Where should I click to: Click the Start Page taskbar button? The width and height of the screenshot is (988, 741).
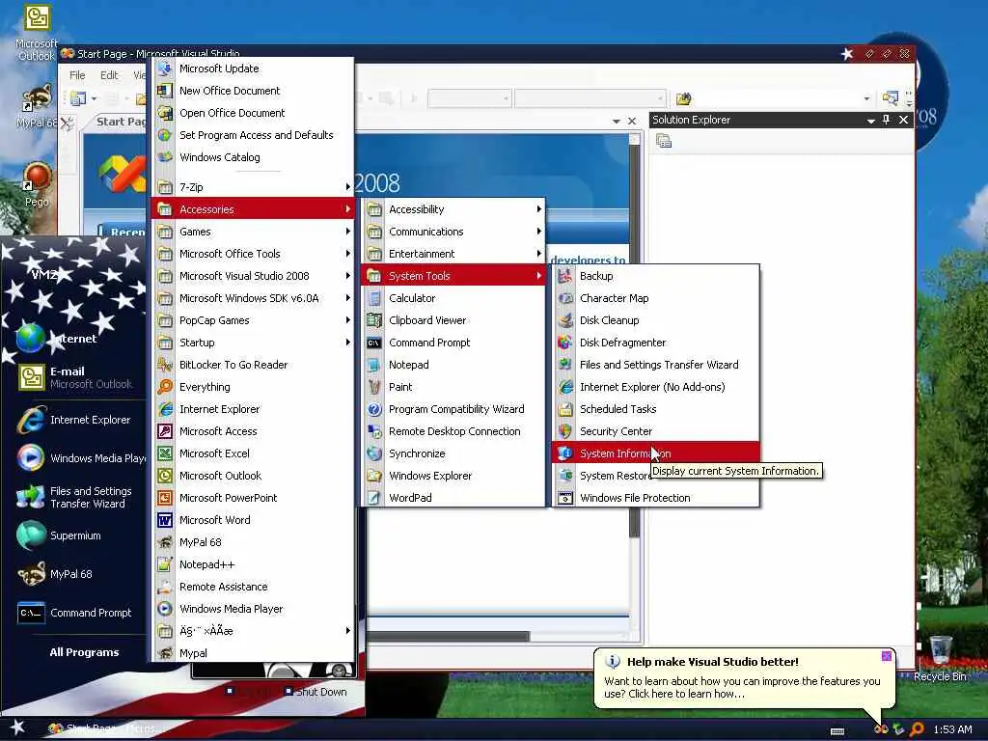tap(107, 728)
